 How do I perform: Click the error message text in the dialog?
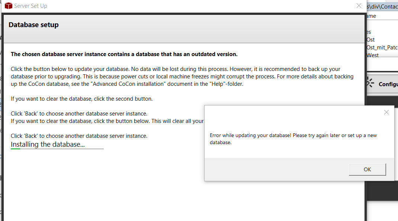[x=293, y=139]
